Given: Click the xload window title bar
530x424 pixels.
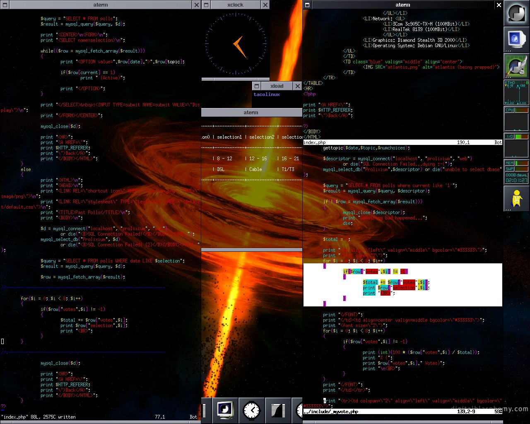Looking at the screenshot, I should [x=277, y=86].
